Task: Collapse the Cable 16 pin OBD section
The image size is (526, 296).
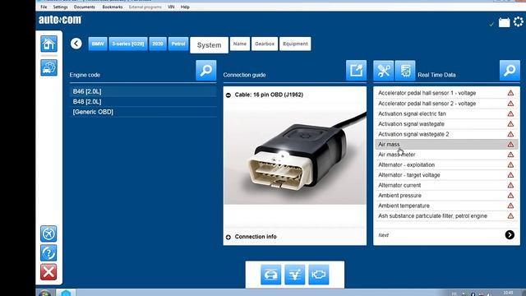Action: (228, 95)
